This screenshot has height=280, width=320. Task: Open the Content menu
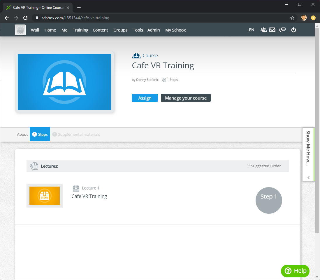[100, 30]
